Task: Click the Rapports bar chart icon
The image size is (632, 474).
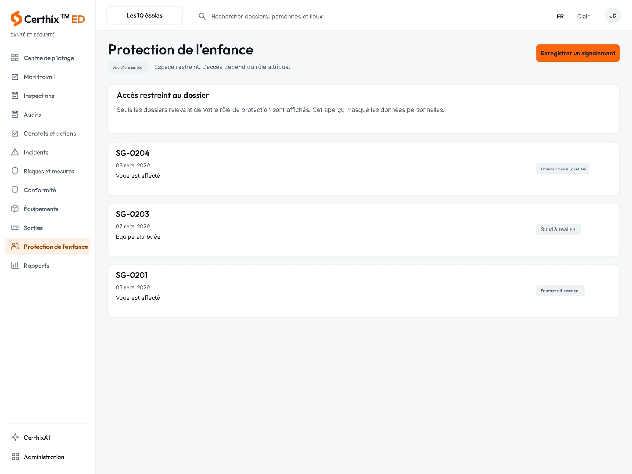Action: pyautogui.click(x=15, y=266)
